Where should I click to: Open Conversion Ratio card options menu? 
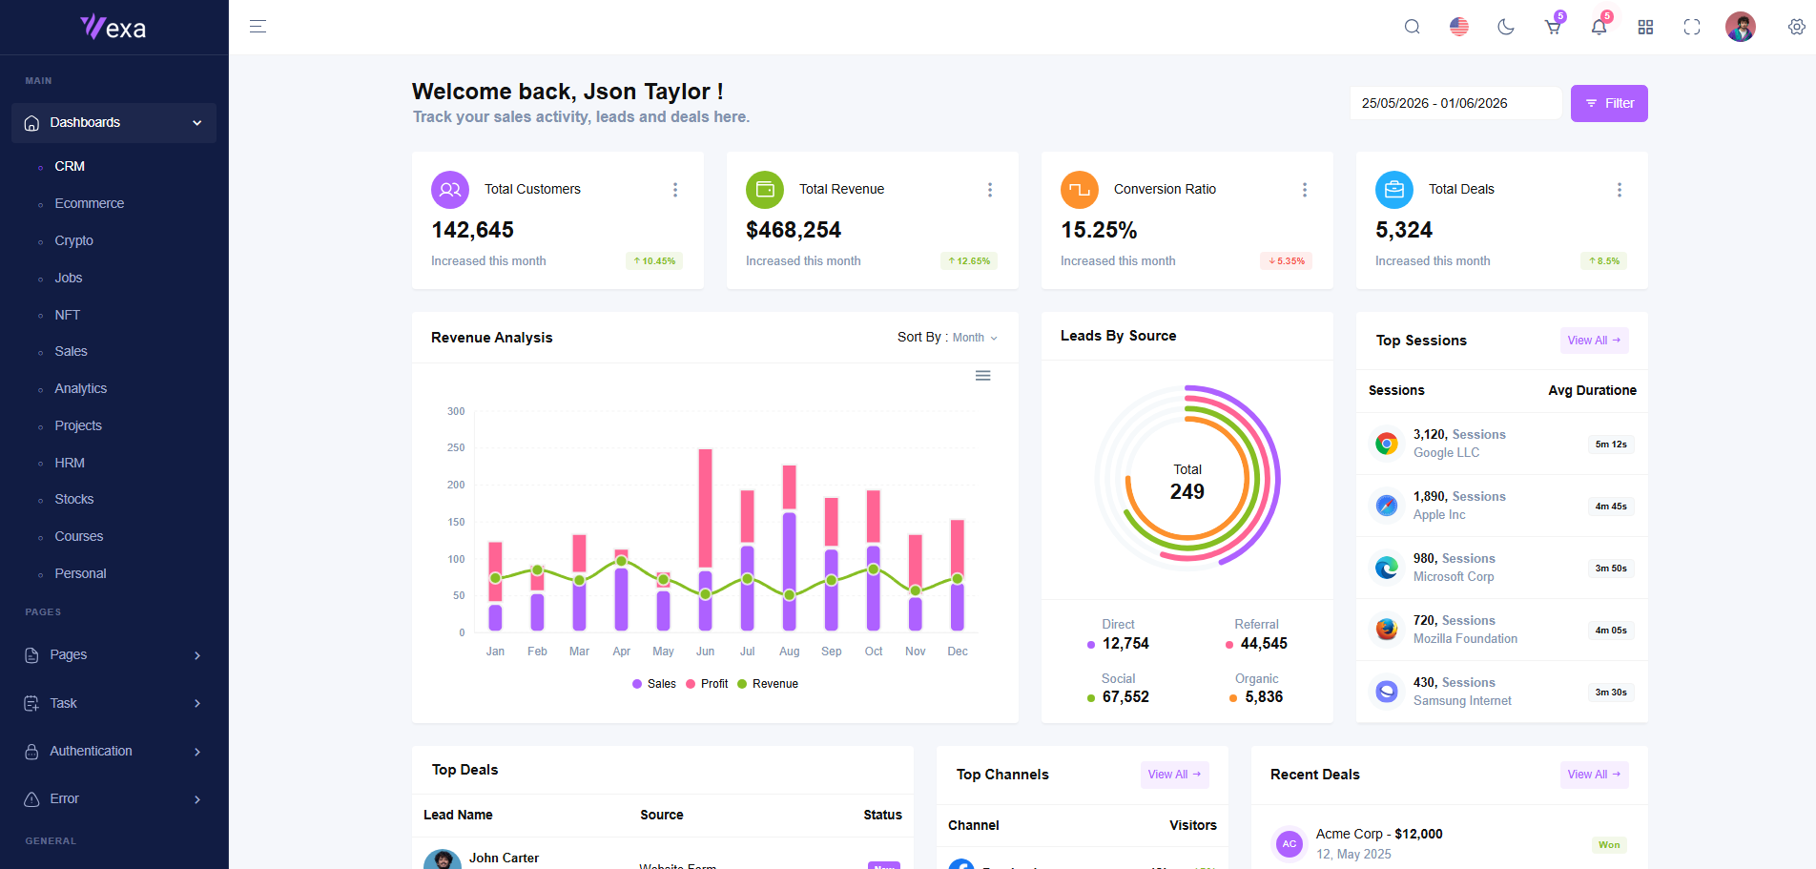coord(1305,190)
